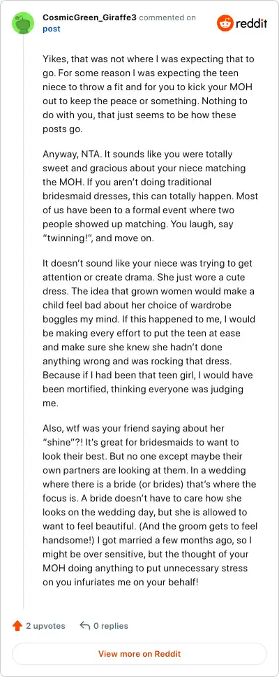Click the "commented on" text in the header
This screenshot has width=279, height=677.
[x=167, y=17]
